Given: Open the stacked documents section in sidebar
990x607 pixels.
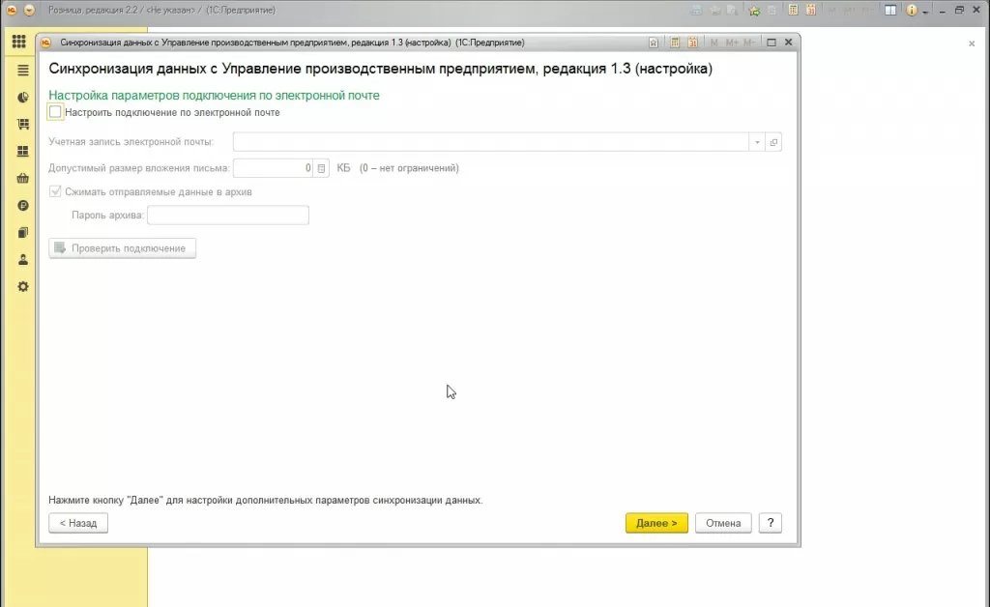Looking at the screenshot, I should [x=23, y=233].
